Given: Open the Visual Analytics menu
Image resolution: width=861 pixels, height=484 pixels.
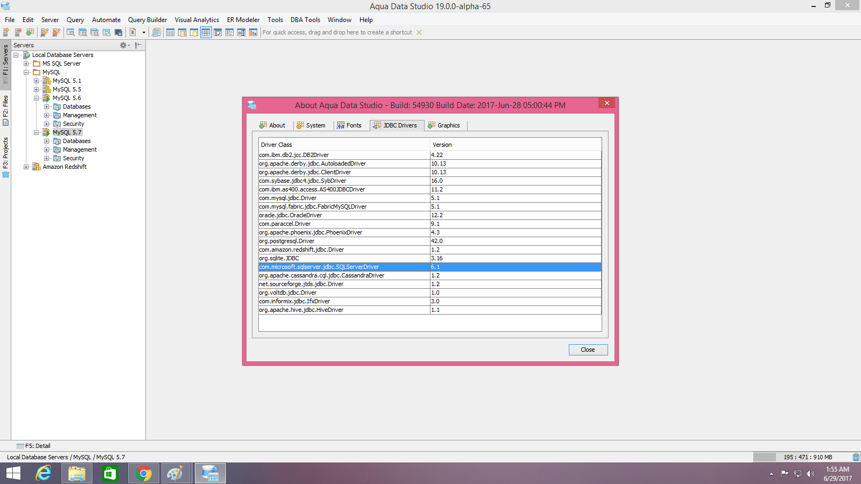Looking at the screenshot, I should [x=197, y=20].
